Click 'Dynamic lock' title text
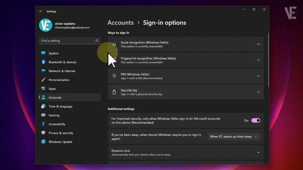Viewport: 303px width, 170px height. click(121, 151)
